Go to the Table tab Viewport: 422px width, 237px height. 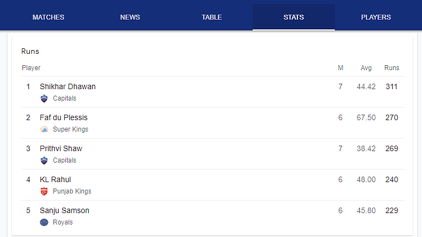[x=212, y=17]
